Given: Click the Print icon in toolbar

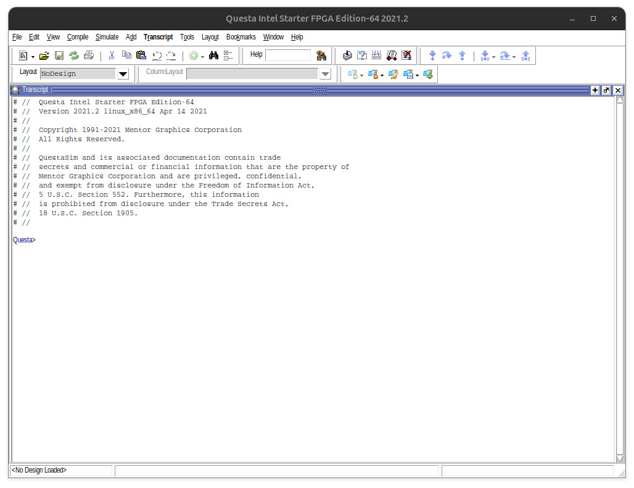Looking at the screenshot, I should point(89,56).
